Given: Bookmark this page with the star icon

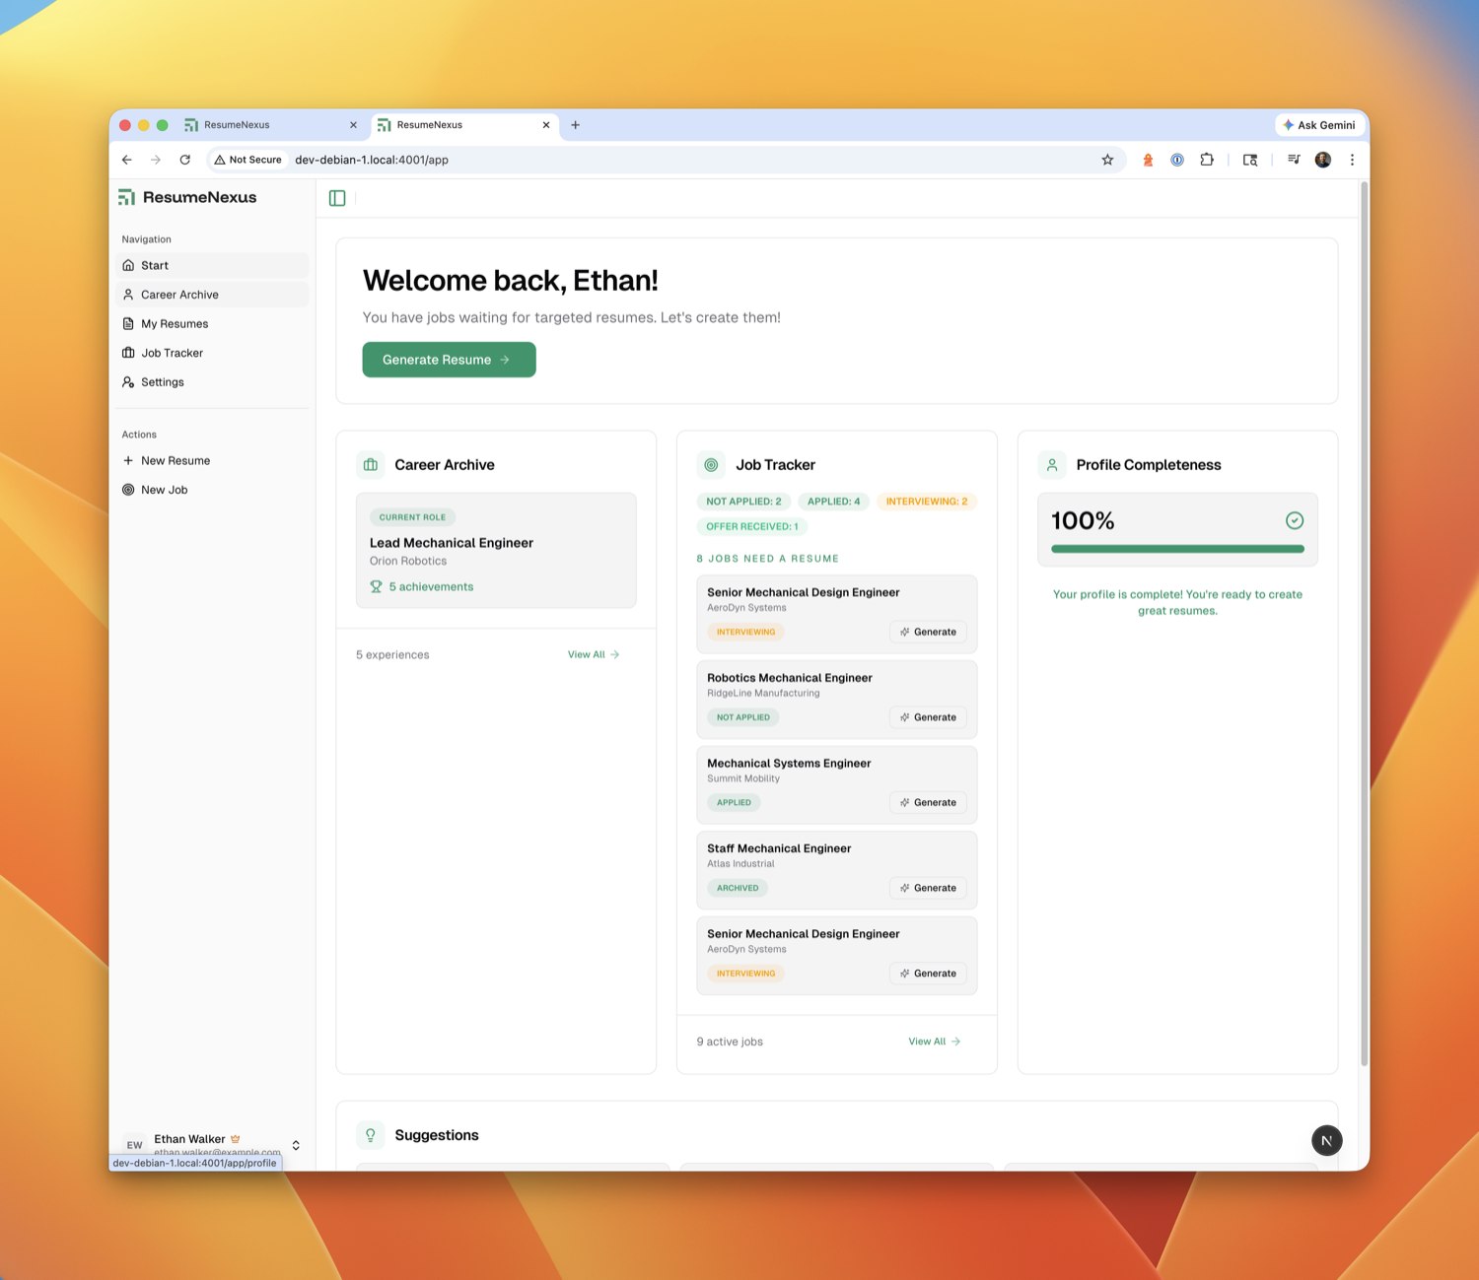Looking at the screenshot, I should (x=1107, y=160).
